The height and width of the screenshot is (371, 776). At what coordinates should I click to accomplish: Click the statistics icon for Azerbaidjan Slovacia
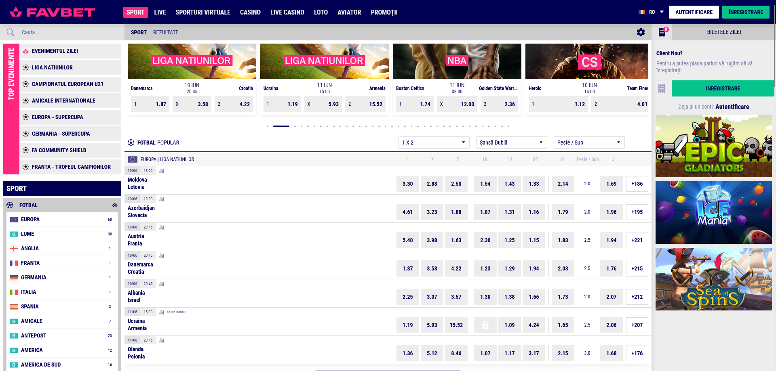tap(162, 199)
